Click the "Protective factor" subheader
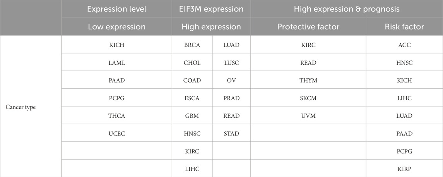The height and width of the screenshot is (177, 443). 308,27
